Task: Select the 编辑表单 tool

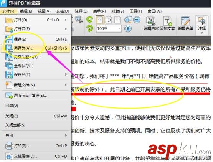Action: click(185, 23)
